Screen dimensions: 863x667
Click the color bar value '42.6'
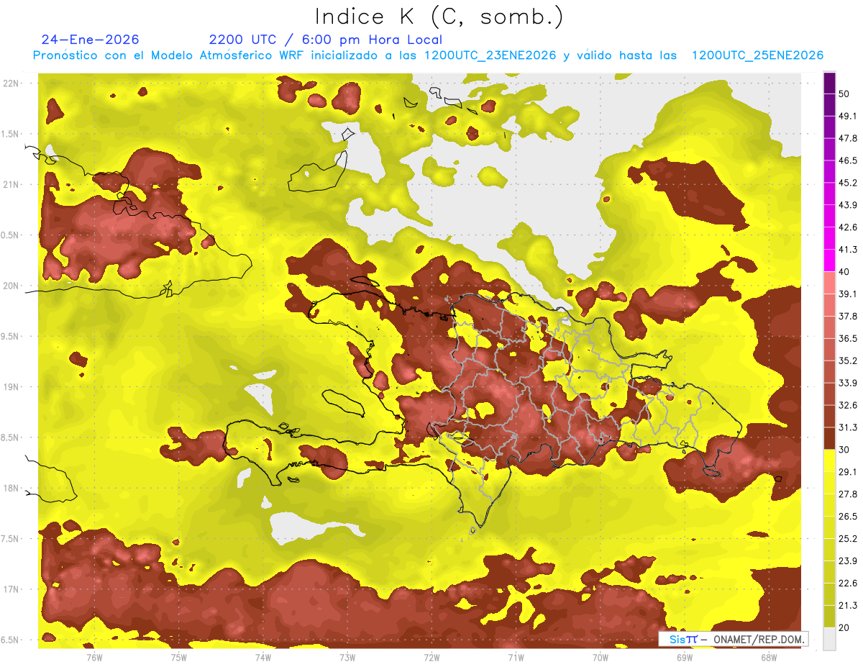848,227
